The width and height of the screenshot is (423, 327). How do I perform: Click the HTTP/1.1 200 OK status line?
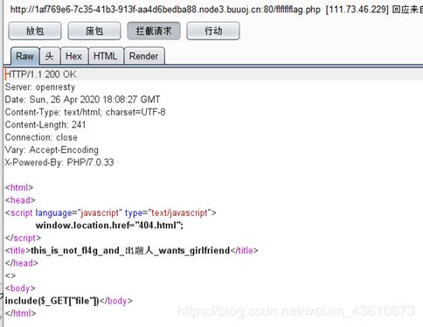41,74
